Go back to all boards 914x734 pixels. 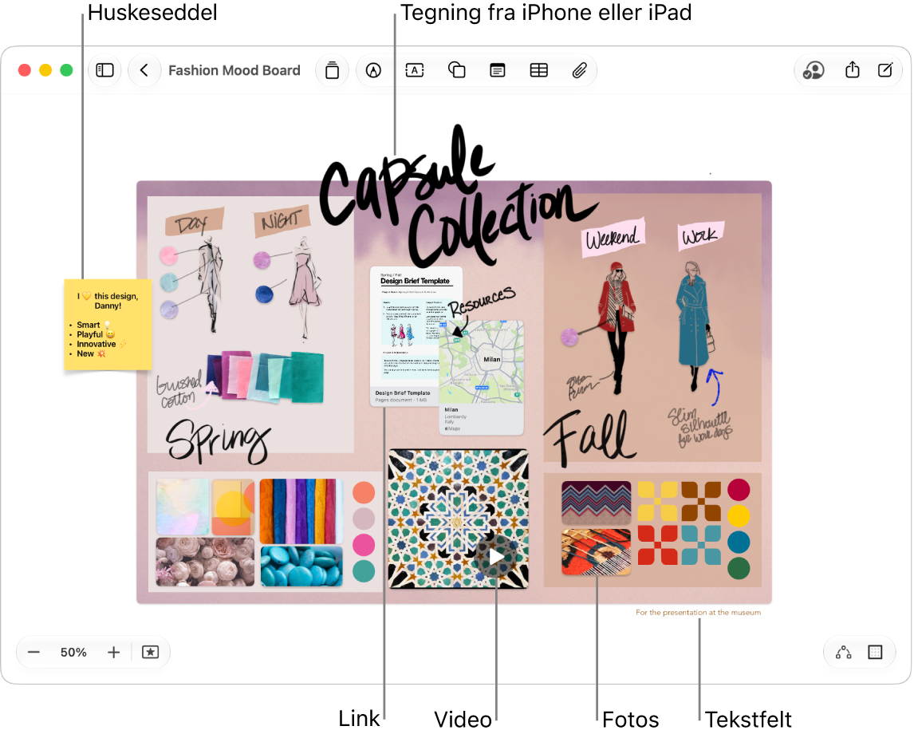pos(144,70)
